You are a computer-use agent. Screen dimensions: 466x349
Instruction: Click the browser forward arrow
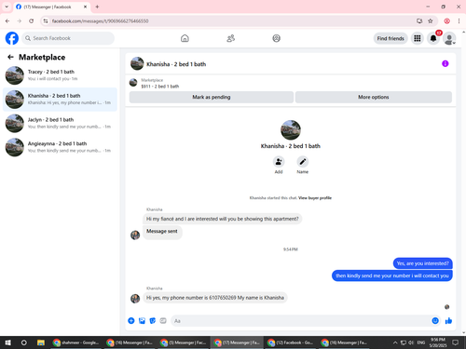(x=20, y=20)
